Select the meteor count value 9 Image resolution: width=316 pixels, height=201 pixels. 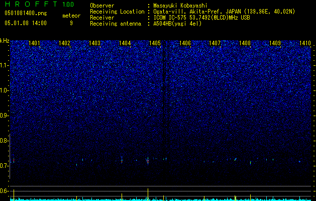click(x=71, y=23)
